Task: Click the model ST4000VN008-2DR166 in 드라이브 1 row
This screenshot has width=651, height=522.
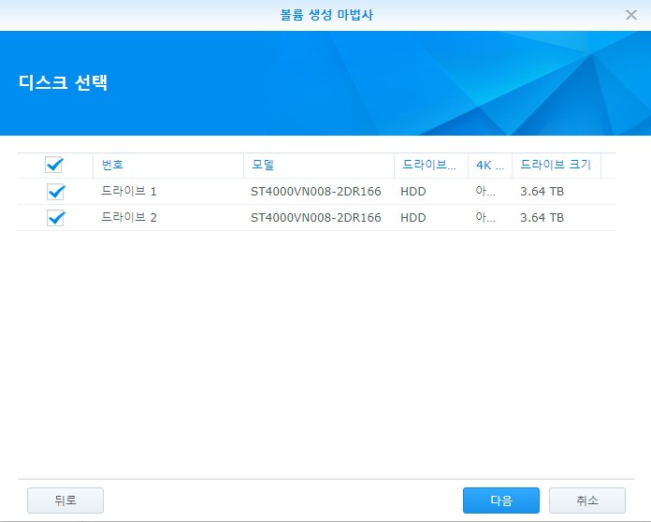Action: [315, 192]
